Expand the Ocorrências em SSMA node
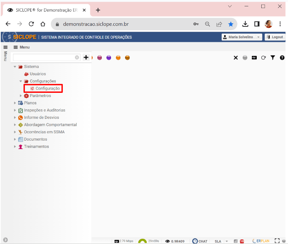 pyautogui.click(x=15, y=132)
